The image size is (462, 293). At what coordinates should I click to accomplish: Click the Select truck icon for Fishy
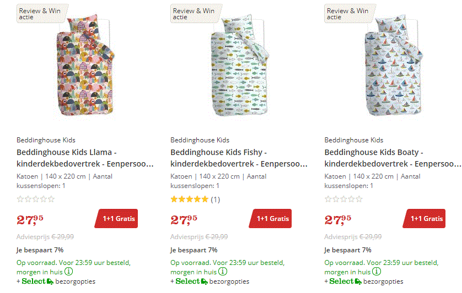click(x=204, y=281)
